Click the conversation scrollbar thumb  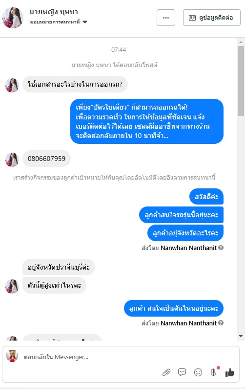241,81
